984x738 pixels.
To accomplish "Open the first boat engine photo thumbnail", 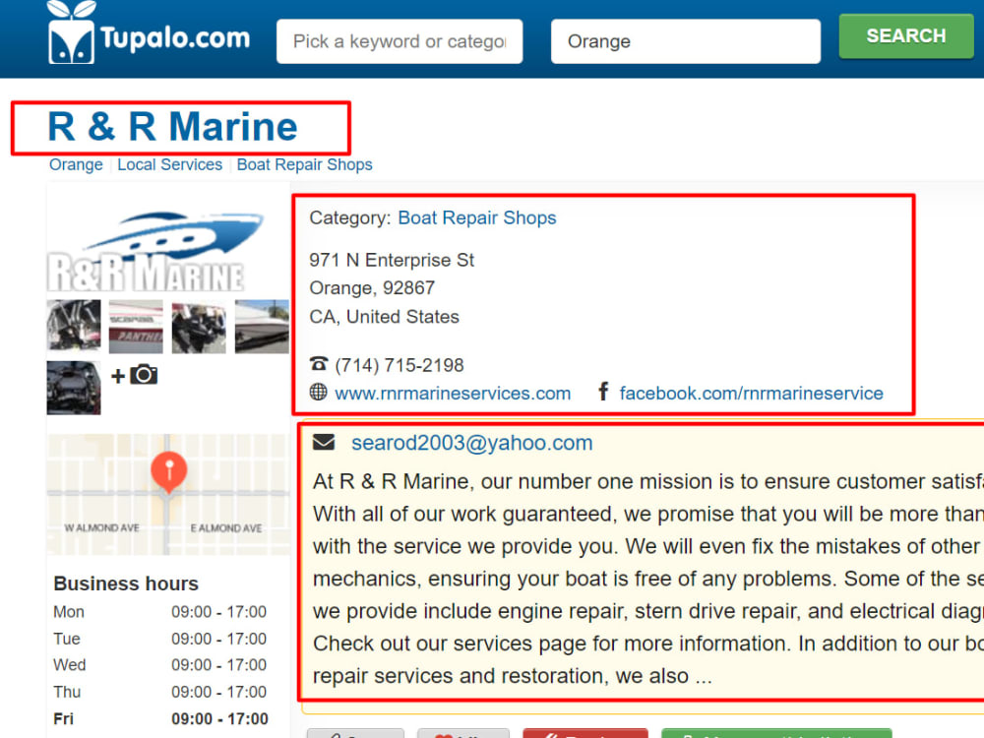I will pos(74,327).
